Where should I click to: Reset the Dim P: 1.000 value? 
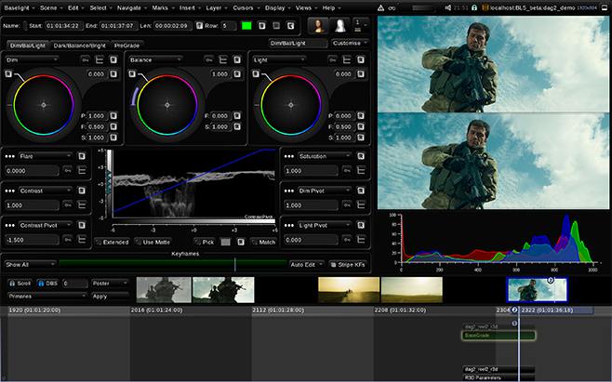(113, 115)
